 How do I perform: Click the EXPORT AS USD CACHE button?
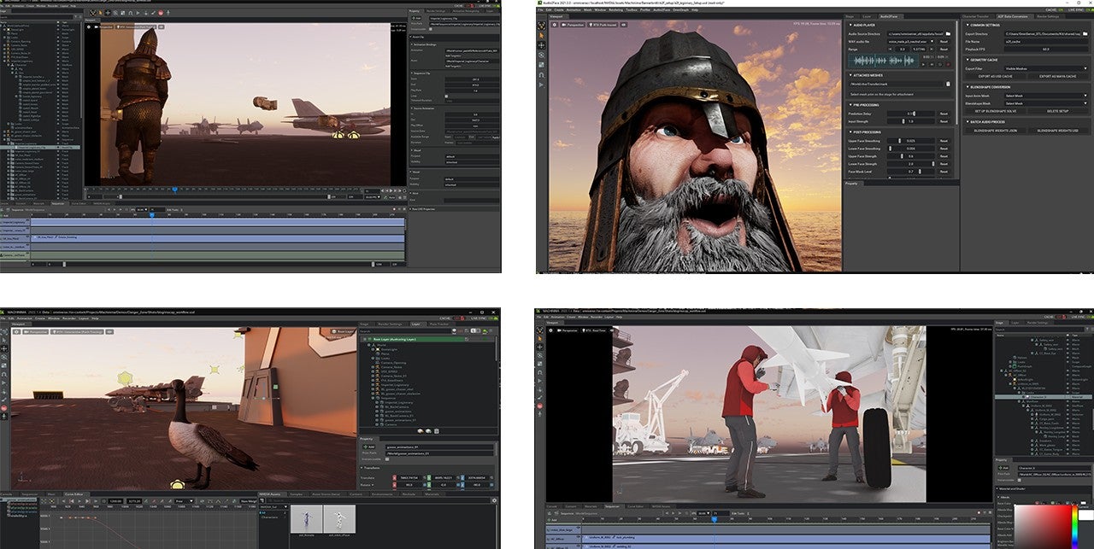pyautogui.click(x=997, y=77)
